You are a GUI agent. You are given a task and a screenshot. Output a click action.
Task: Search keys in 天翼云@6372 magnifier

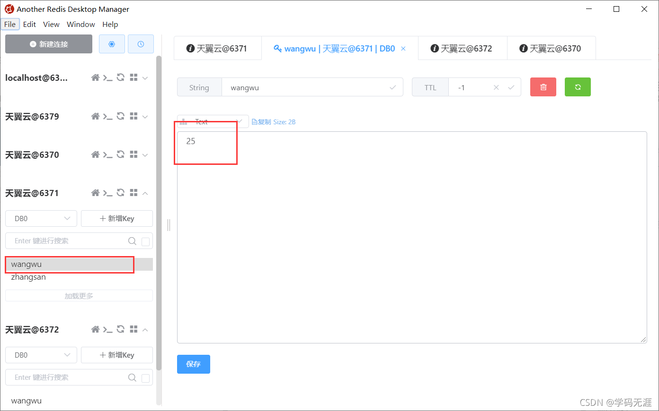pos(132,377)
